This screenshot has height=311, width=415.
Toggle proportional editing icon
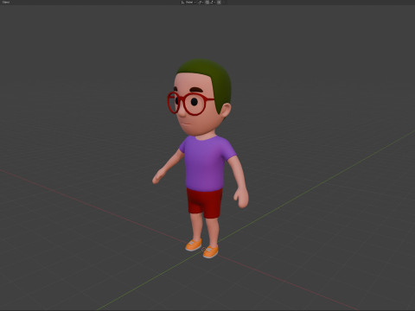(219, 2)
